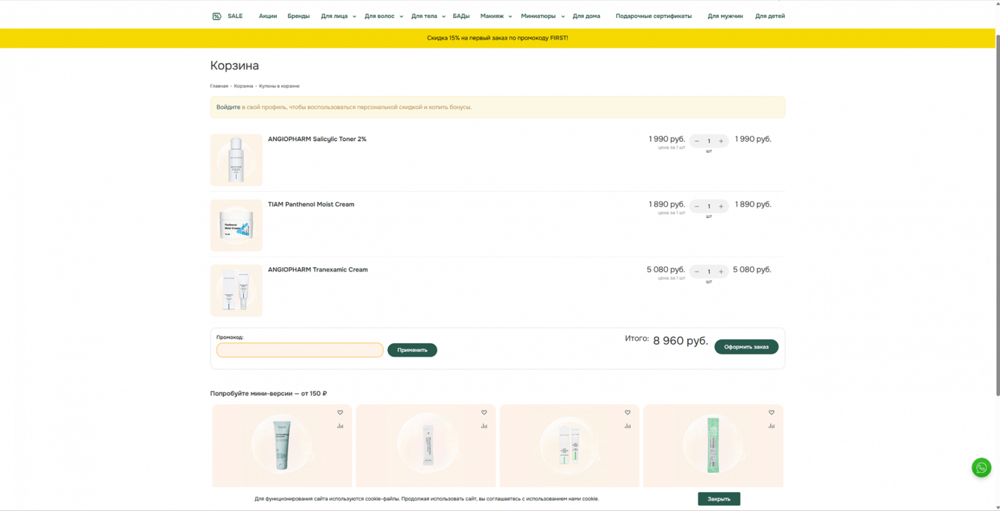Expand the Миниатюры dropdown arrow
Viewport: 1000px width, 511px height.
[563, 16]
